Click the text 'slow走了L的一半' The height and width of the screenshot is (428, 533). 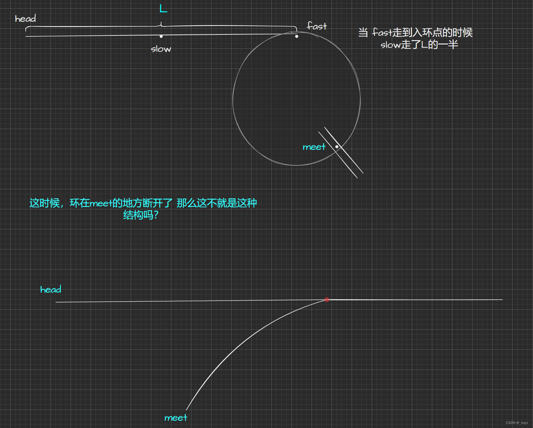[x=419, y=44]
